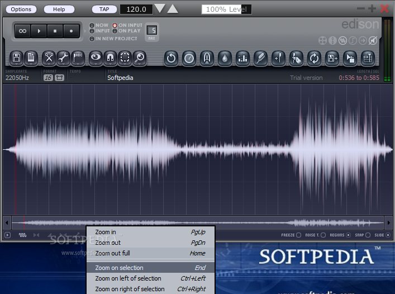Open the time stretch clock tool
395x294 pixels.
[189, 59]
